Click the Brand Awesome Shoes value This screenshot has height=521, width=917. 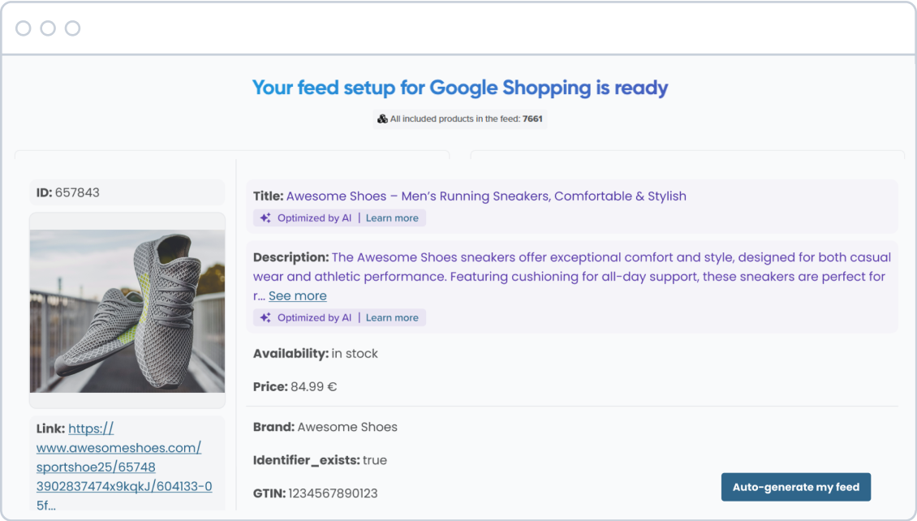(347, 427)
